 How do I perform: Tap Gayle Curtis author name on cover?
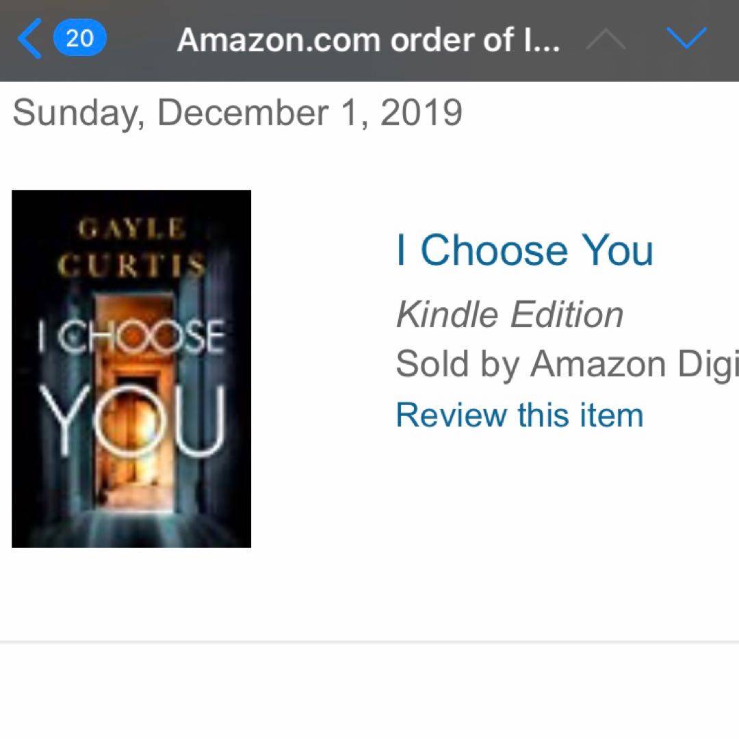pyautogui.click(x=131, y=248)
